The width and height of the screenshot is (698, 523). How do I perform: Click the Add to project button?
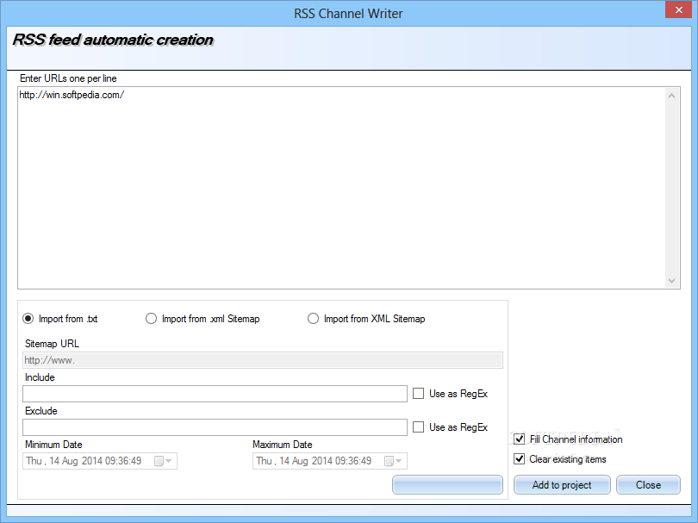pyautogui.click(x=562, y=485)
